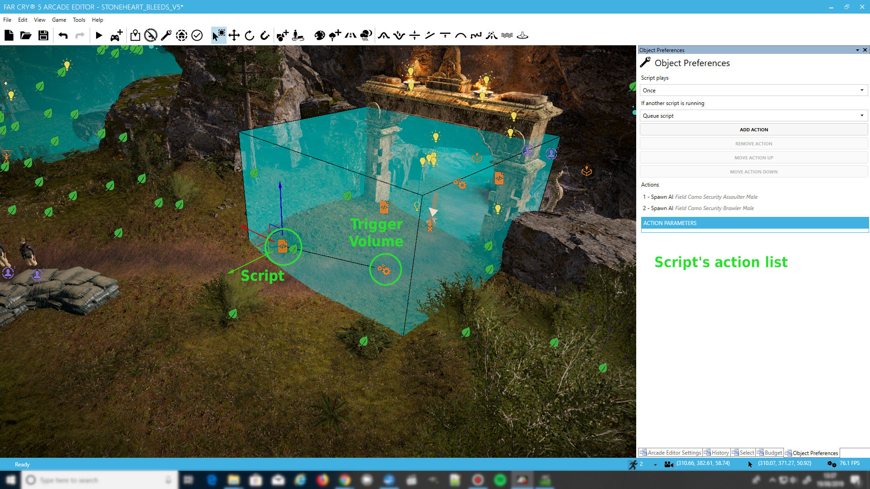Expand the 'If another script is running' dropdown

pyautogui.click(x=754, y=115)
